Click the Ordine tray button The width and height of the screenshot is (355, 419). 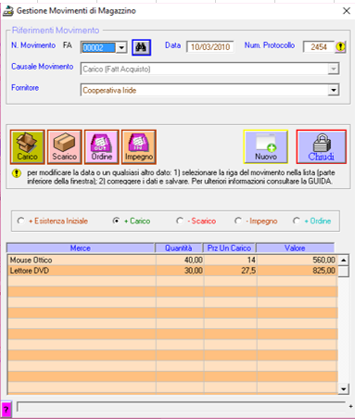[102, 146]
